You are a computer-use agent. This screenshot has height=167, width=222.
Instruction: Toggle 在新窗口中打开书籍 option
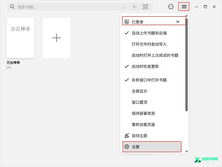[152, 80]
